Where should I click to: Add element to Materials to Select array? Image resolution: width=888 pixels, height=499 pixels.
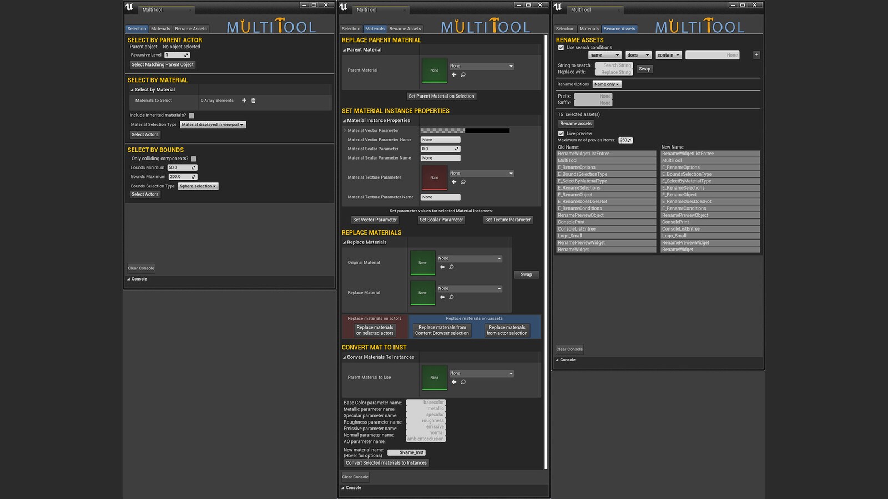coord(244,100)
